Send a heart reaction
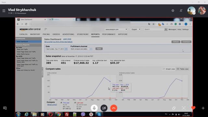Image resolution: width=208 pixels, height=117 pixels. [193, 108]
